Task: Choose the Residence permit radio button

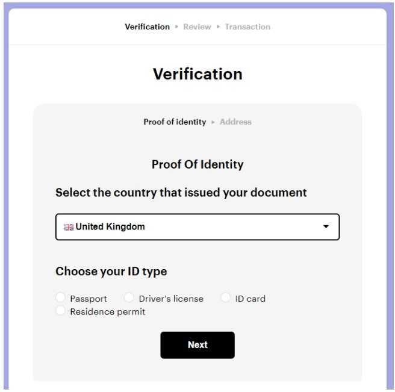Action: pos(61,311)
